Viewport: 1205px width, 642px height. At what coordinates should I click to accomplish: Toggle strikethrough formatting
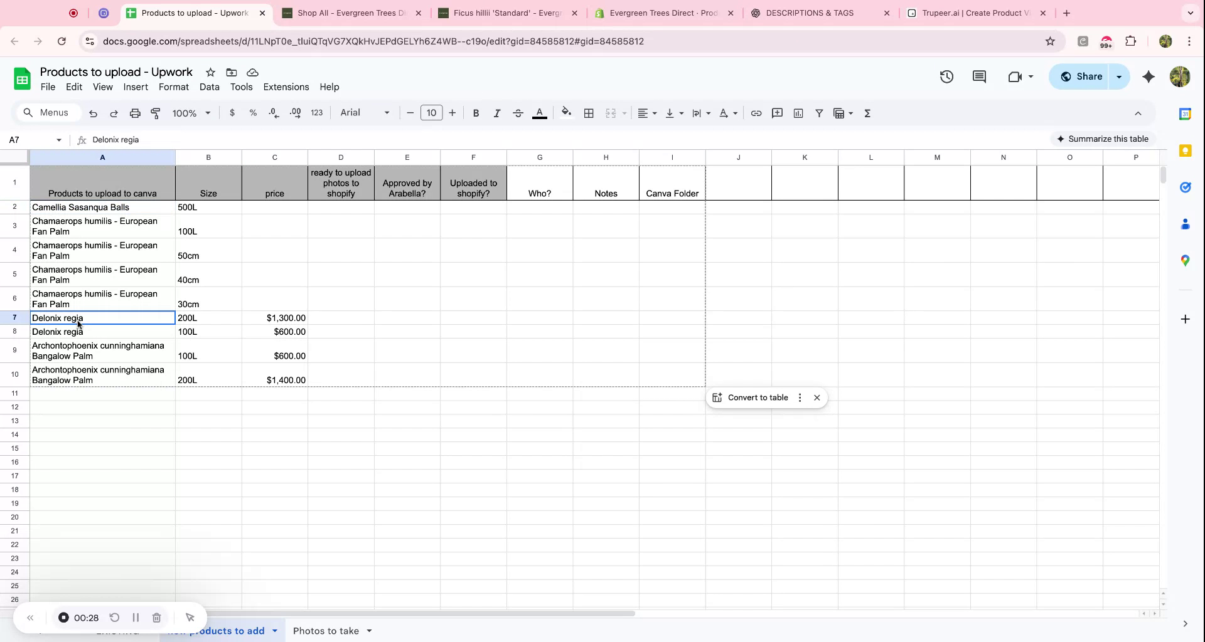pos(518,113)
